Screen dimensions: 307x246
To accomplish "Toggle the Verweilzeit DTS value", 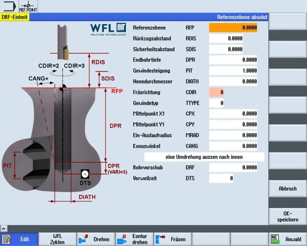I will [221, 178].
